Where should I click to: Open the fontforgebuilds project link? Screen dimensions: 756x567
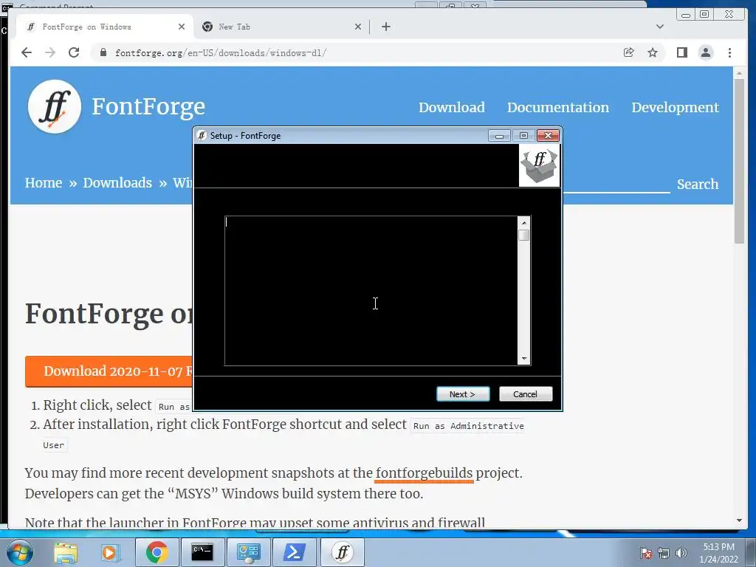(425, 473)
